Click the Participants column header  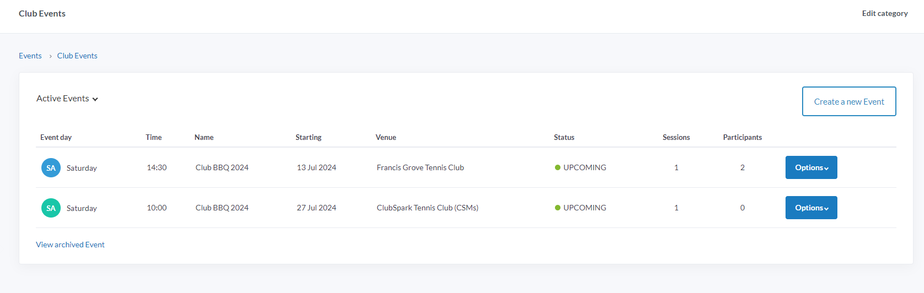click(x=742, y=137)
